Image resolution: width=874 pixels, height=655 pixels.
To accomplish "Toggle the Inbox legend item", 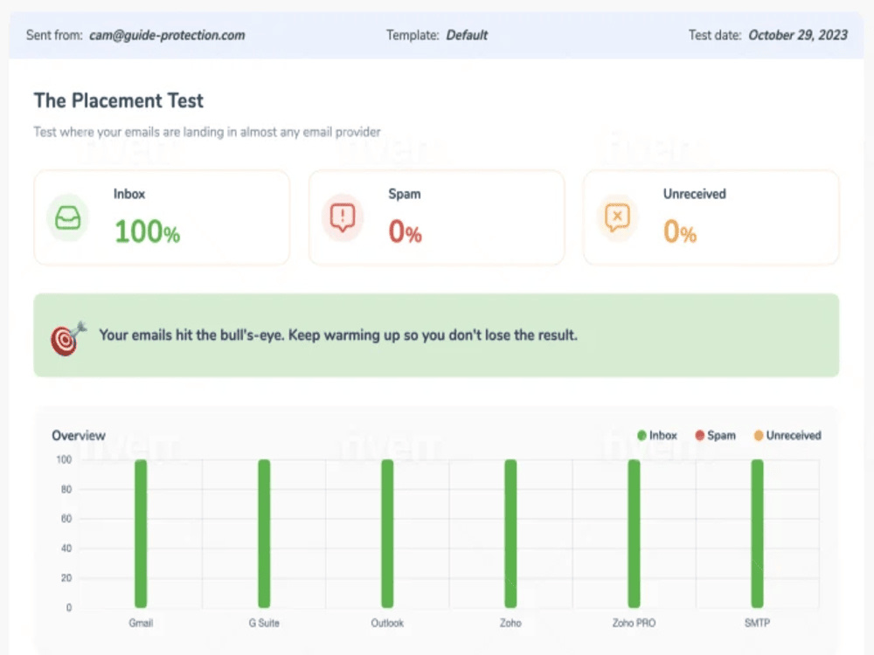I will (656, 436).
